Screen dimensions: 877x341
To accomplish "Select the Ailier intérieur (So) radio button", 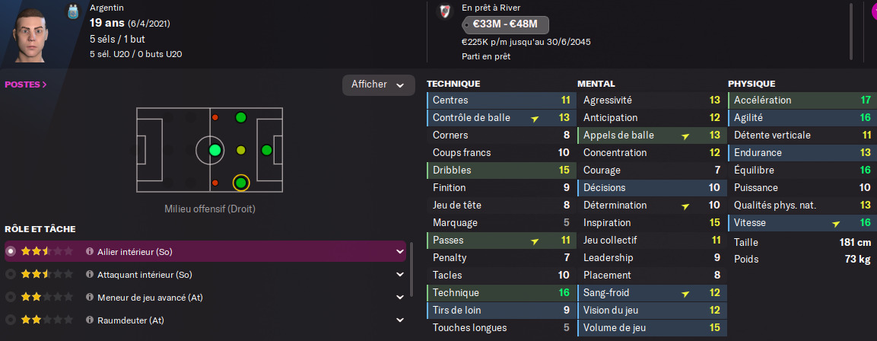I will point(10,252).
